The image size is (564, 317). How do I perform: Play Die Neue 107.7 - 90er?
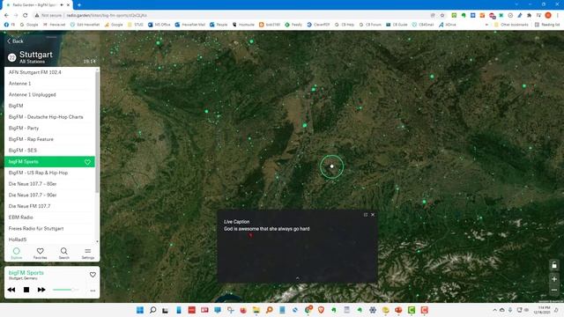coord(49,195)
